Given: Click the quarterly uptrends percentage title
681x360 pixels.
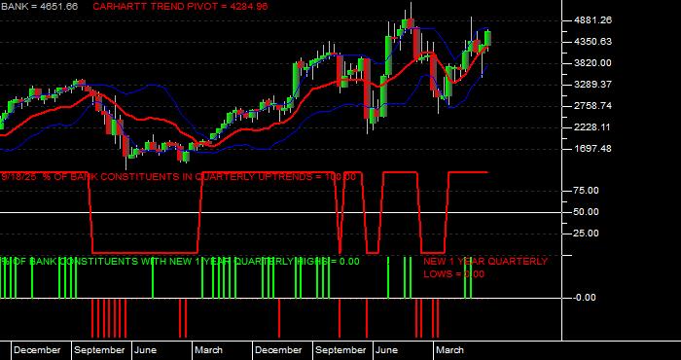Looking at the screenshot, I should click(x=178, y=177).
